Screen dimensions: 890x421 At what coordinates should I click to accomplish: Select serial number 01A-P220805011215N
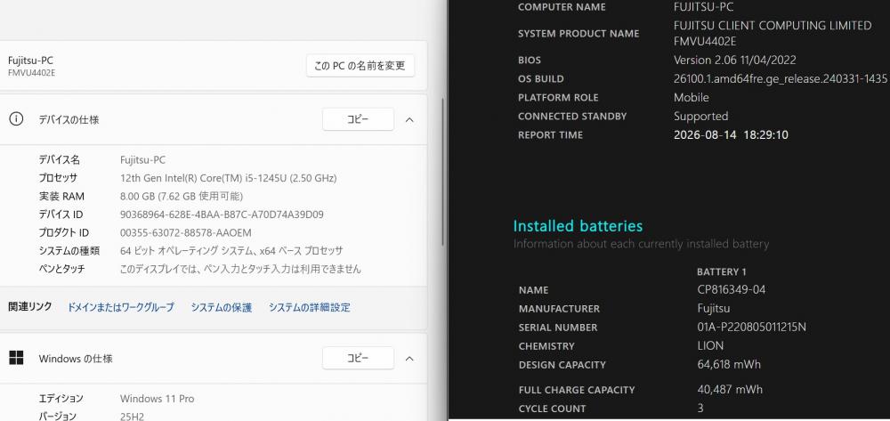tap(752, 328)
